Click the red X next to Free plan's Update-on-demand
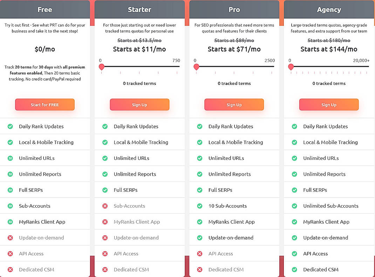375x277 pixels. point(10,237)
